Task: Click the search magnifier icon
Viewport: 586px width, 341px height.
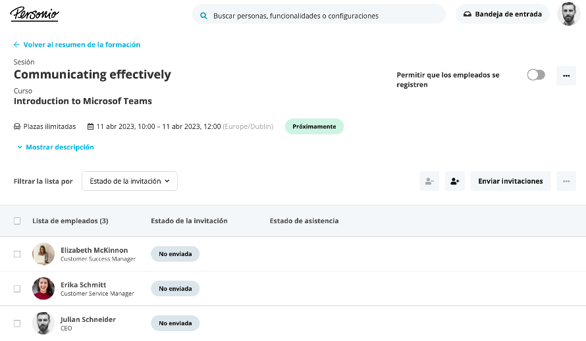Action: [x=203, y=16]
